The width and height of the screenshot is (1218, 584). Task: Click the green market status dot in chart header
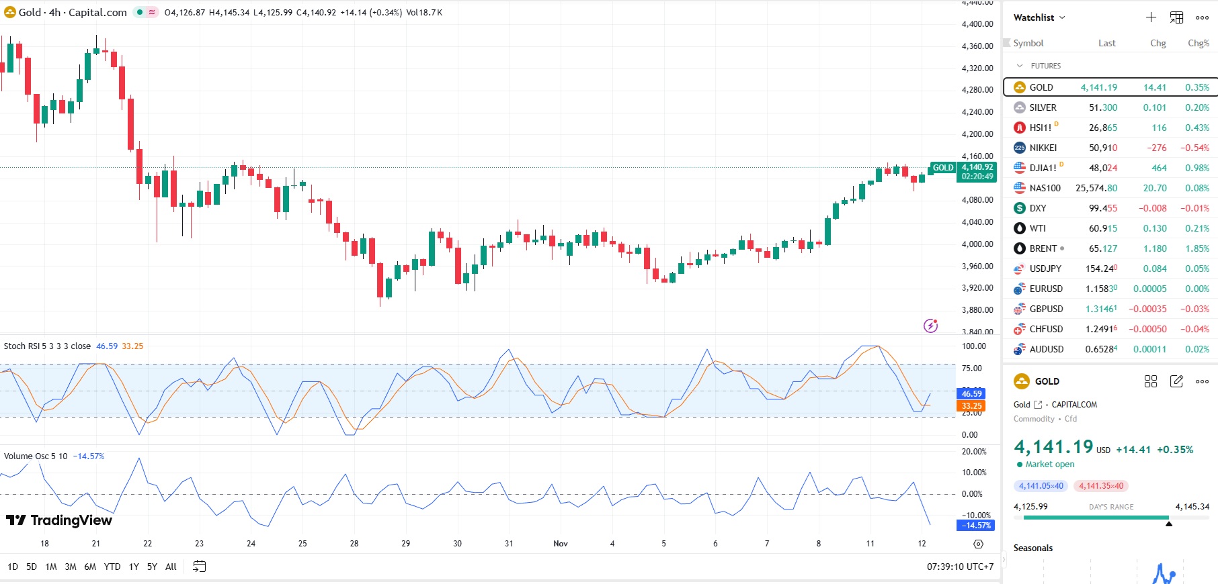[140, 12]
